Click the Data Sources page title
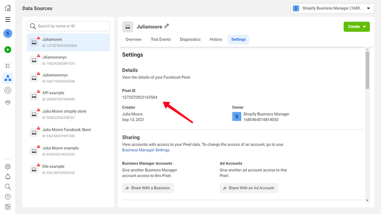Screen dimensions: 381x214 pyautogui.click(x=37, y=8)
